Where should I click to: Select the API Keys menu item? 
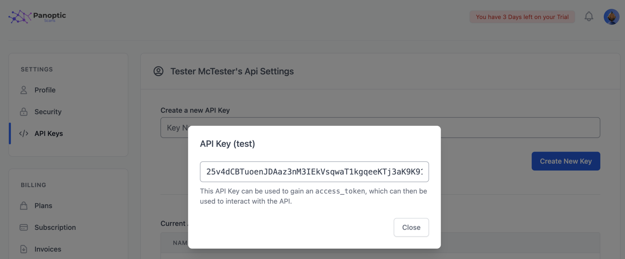pos(49,133)
